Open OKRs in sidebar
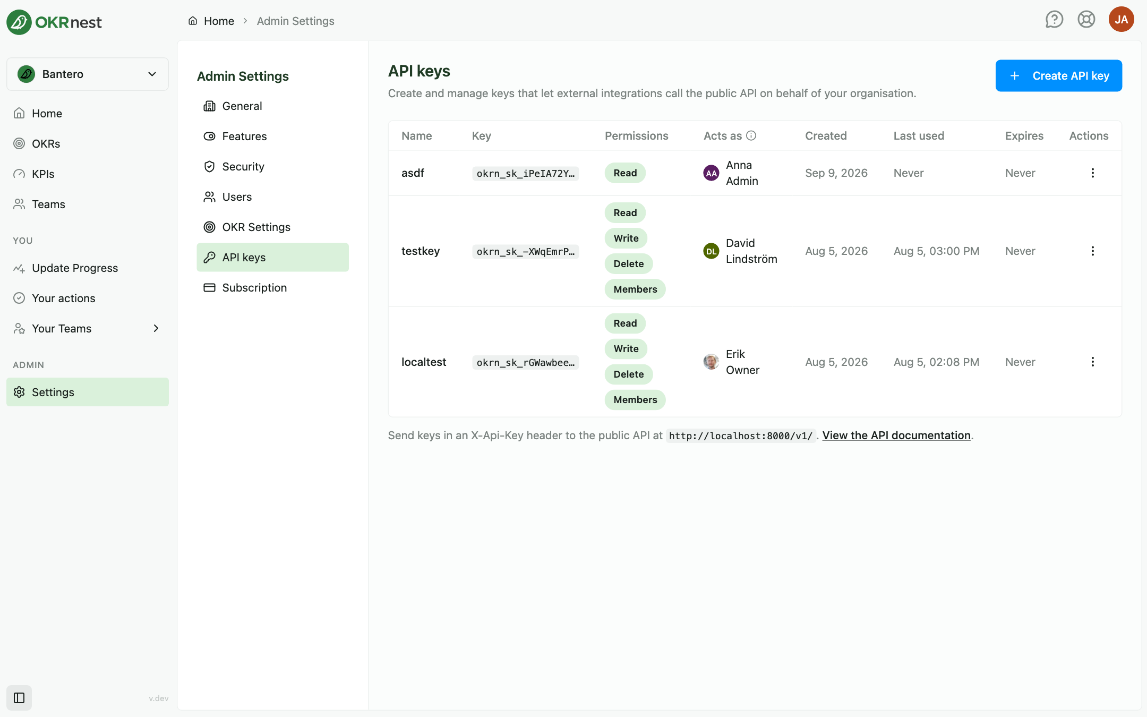1147x717 pixels. click(88, 143)
